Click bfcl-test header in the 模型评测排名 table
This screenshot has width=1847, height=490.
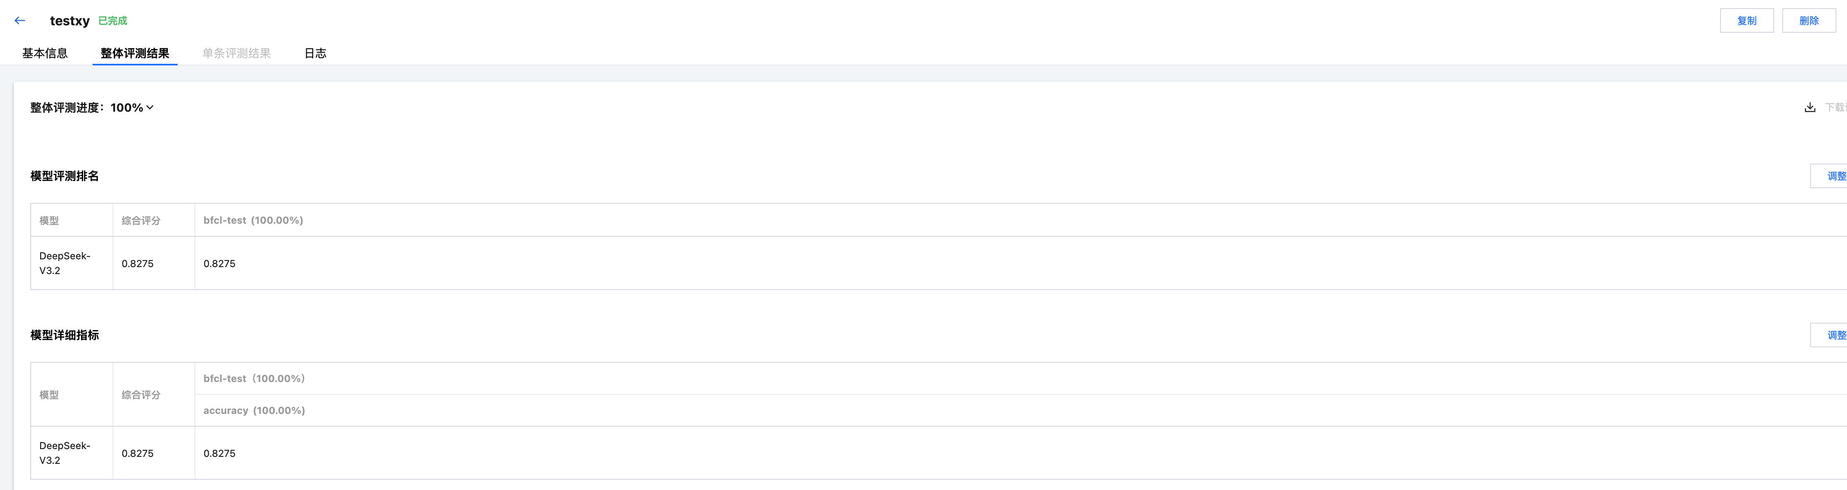pyautogui.click(x=253, y=220)
